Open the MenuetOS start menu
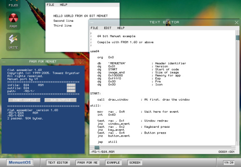 click(x=20, y=162)
